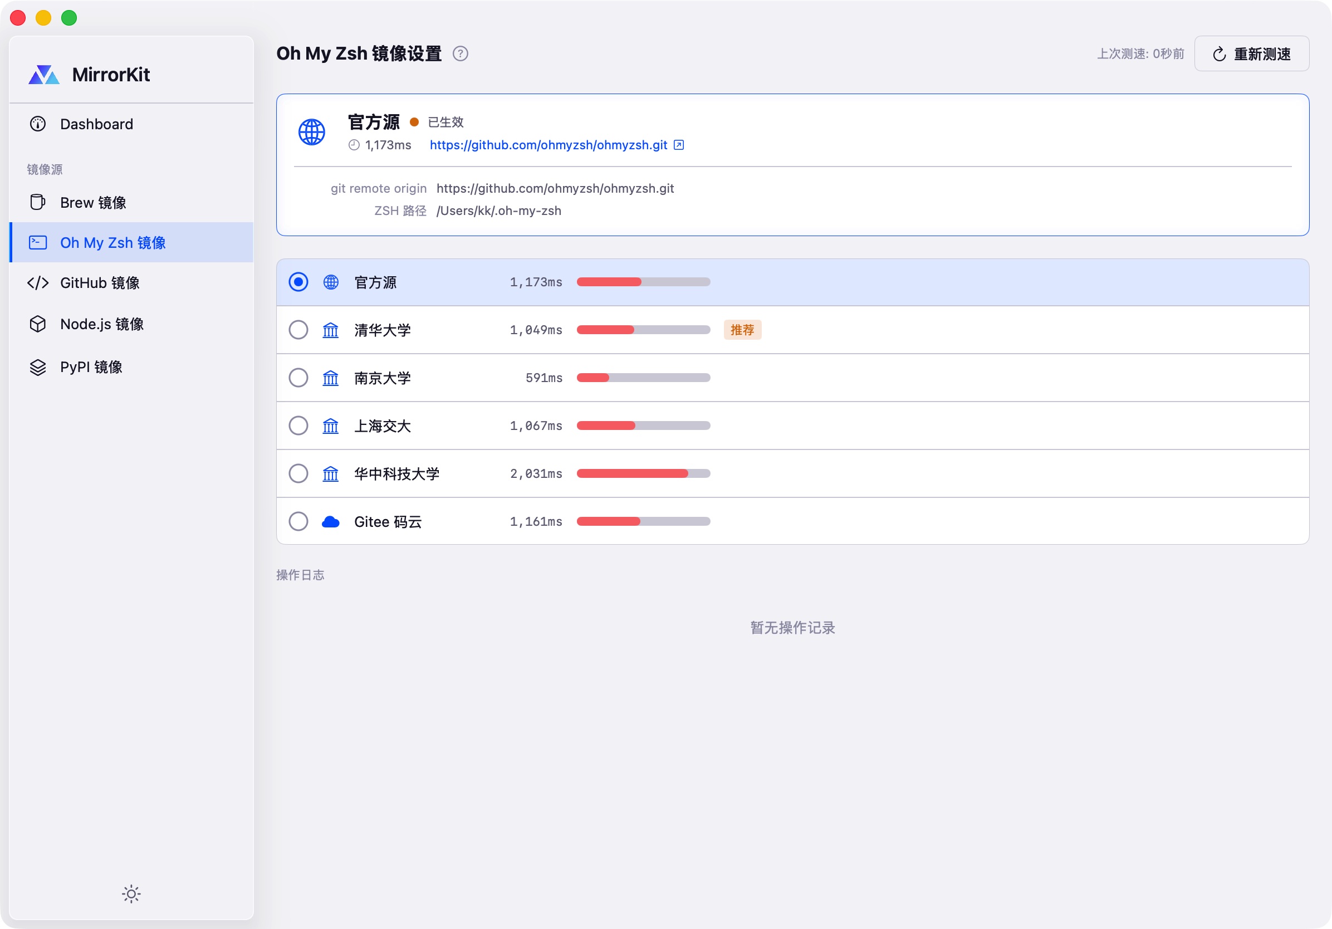Click the 推荐 badge on 清华大学
The height and width of the screenshot is (929, 1332).
[x=743, y=330]
